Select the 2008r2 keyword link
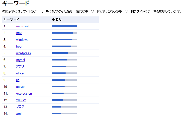The width and height of the screenshot is (182, 116). (21, 100)
